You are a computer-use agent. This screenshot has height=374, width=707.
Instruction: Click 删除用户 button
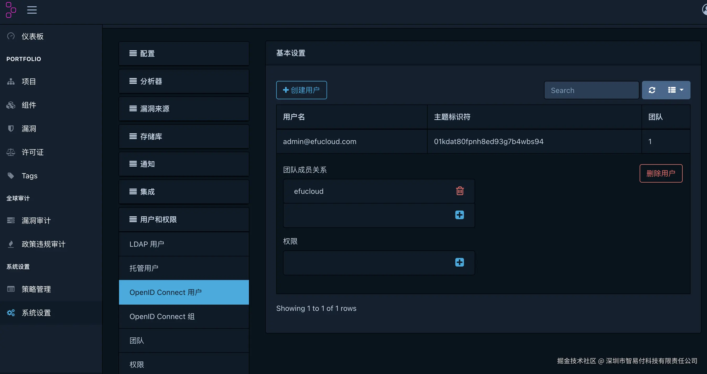[661, 173]
